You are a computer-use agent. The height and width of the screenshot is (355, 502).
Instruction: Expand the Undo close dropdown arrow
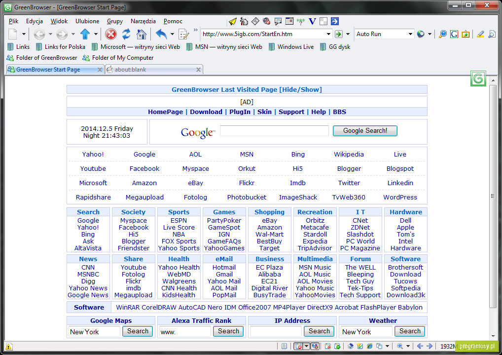click(x=172, y=34)
